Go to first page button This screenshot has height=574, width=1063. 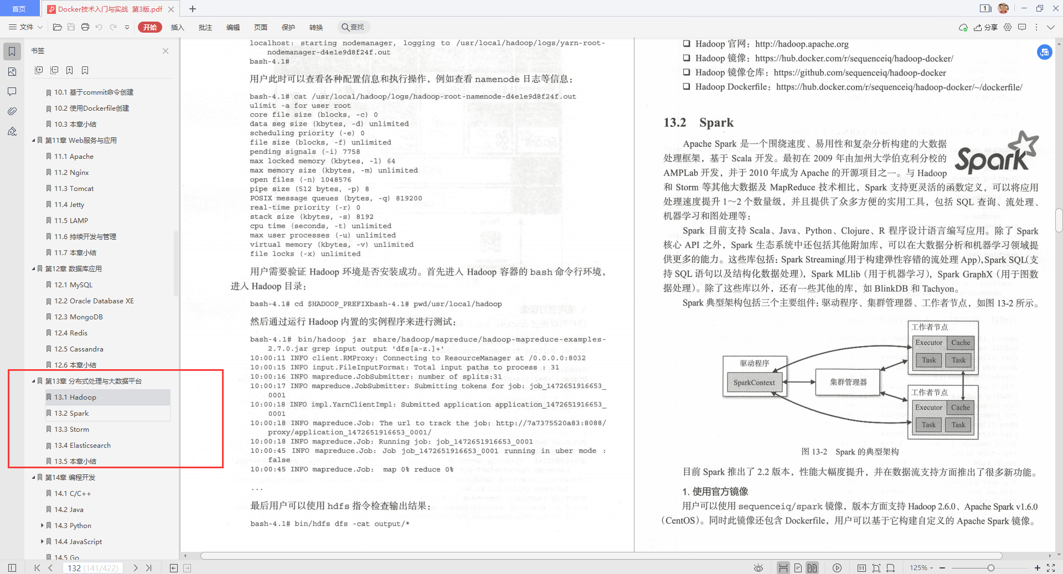37,568
